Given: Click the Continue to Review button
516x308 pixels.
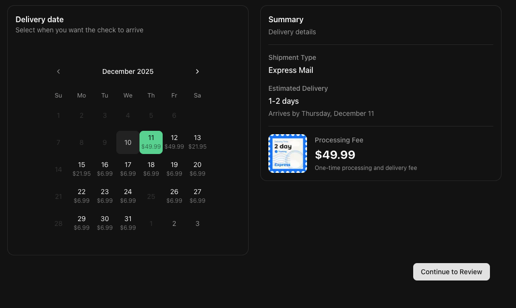Looking at the screenshot, I should pos(451,272).
